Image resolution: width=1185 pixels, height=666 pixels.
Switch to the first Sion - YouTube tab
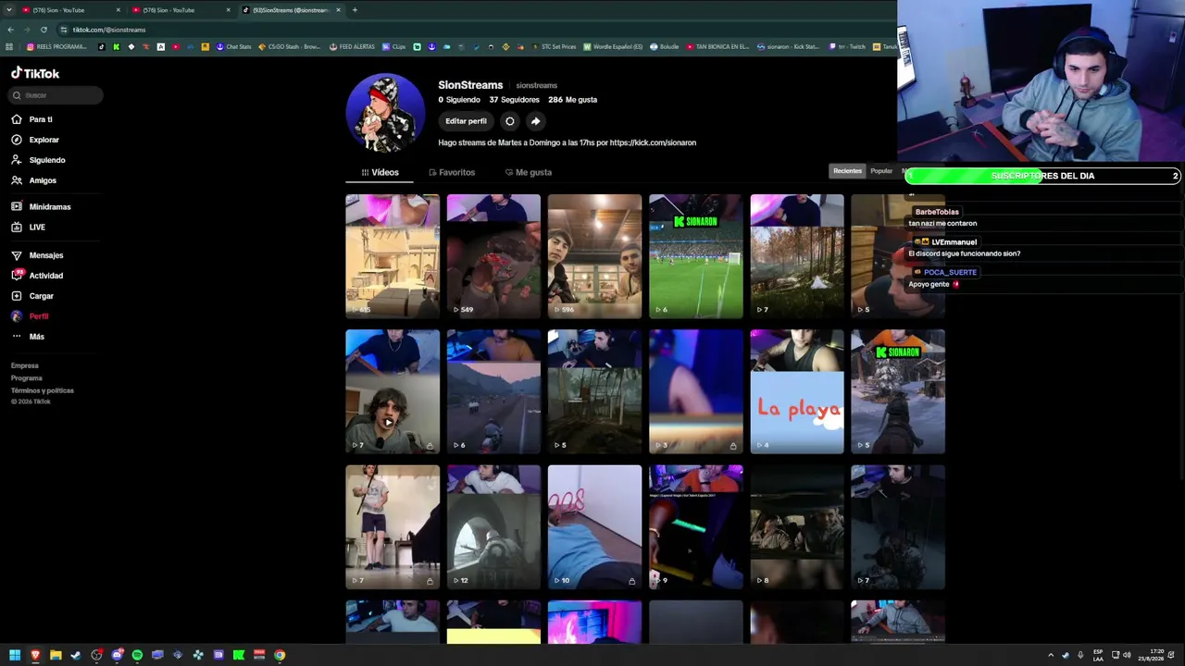tap(72, 10)
